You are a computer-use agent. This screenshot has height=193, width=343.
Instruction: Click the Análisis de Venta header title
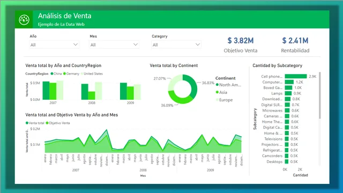64,16
